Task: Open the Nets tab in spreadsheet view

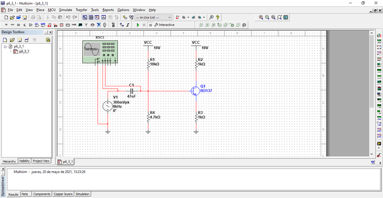Action: [25, 194]
